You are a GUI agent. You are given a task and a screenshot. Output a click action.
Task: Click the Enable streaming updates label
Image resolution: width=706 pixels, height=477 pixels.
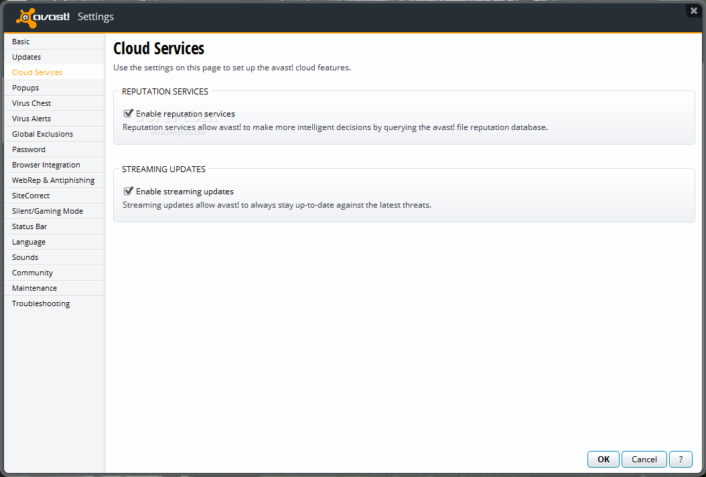point(185,192)
